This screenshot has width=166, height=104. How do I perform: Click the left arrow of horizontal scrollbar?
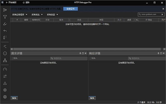12,49
